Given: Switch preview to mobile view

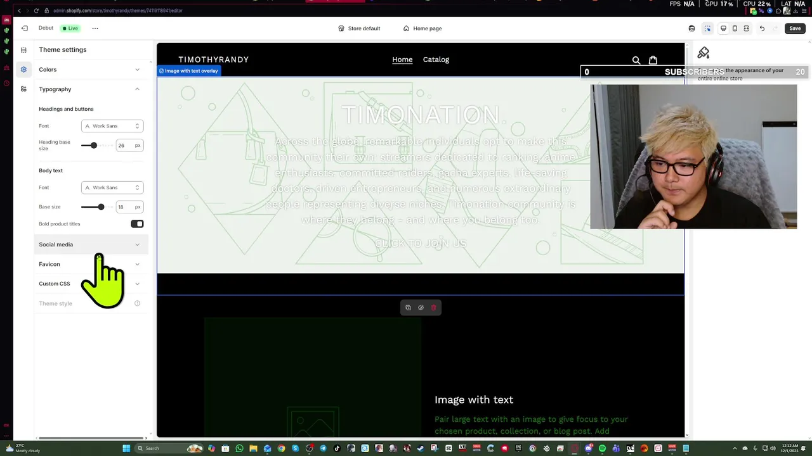Looking at the screenshot, I should click(735, 28).
